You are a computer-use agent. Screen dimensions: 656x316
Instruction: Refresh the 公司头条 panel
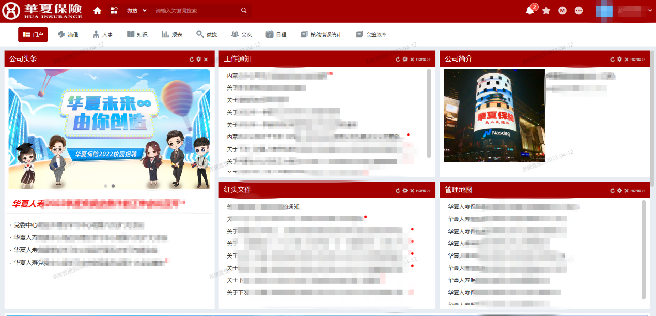pyautogui.click(x=192, y=59)
